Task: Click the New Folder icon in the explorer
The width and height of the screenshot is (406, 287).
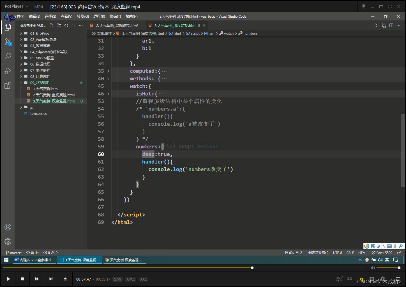Action: pyautogui.click(x=59, y=25)
